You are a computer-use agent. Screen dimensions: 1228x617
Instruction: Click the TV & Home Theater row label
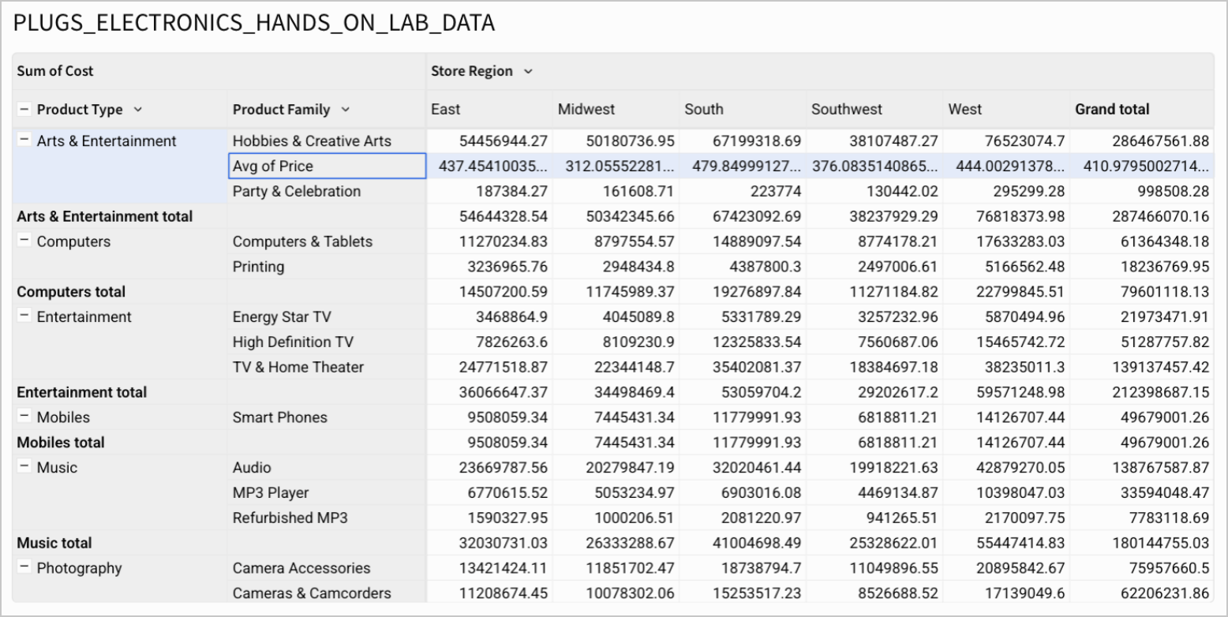pos(298,367)
